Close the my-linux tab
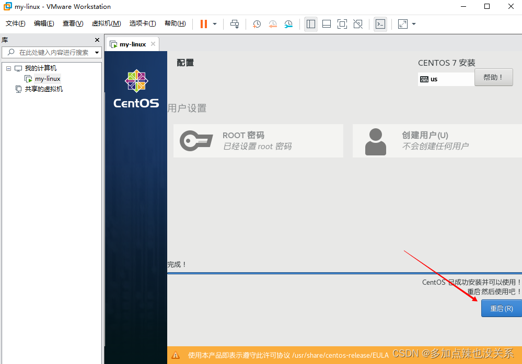The height and width of the screenshot is (364, 522). (153, 44)
